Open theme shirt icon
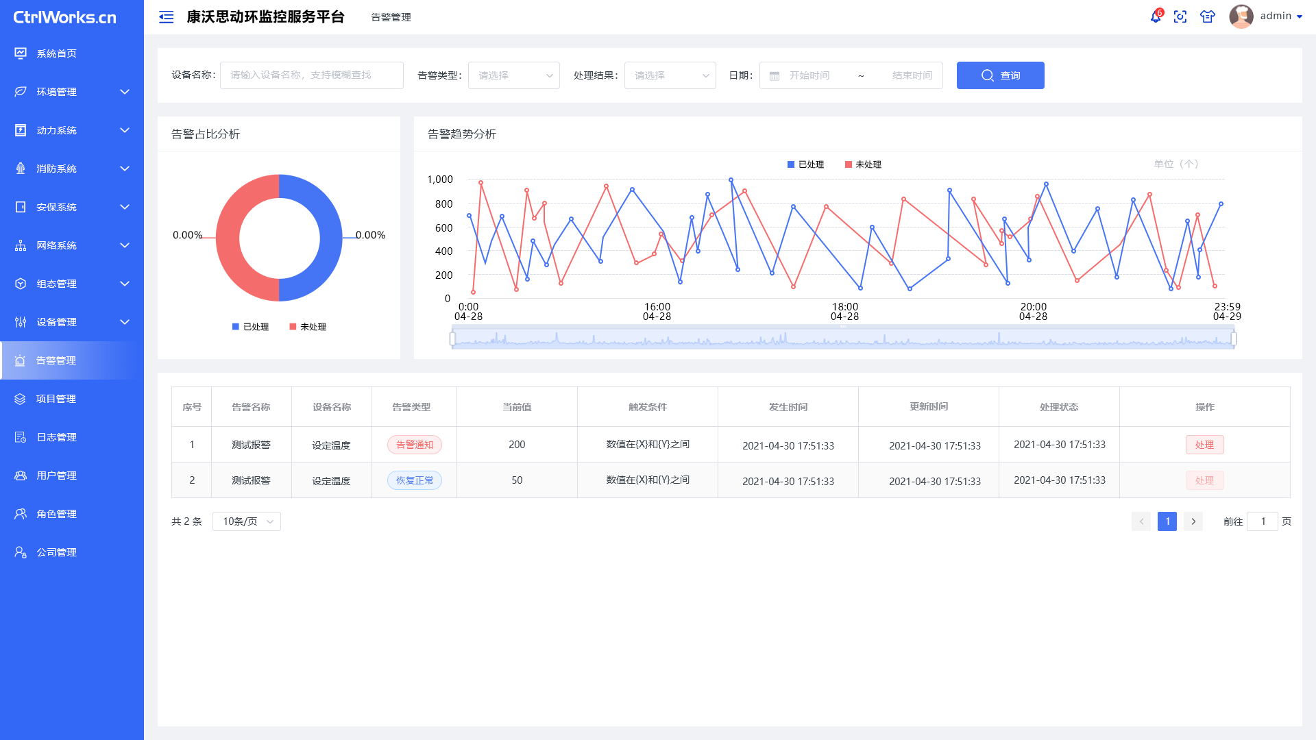Image resolution: width=1316 pixels, height=740 pixels. (x=1208, y=17)
